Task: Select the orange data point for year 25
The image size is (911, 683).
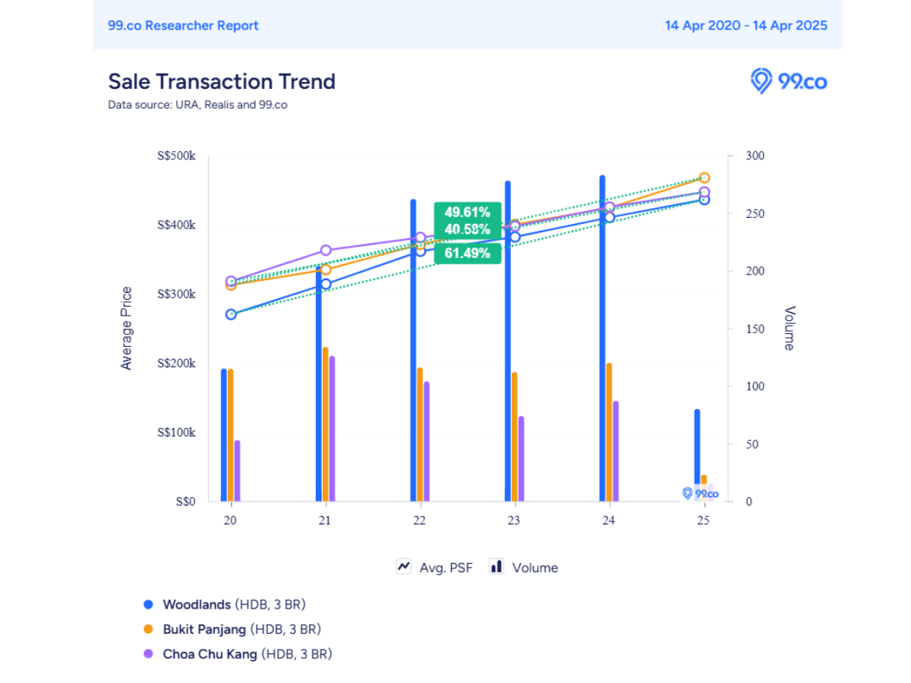Action: click(704, 178)
